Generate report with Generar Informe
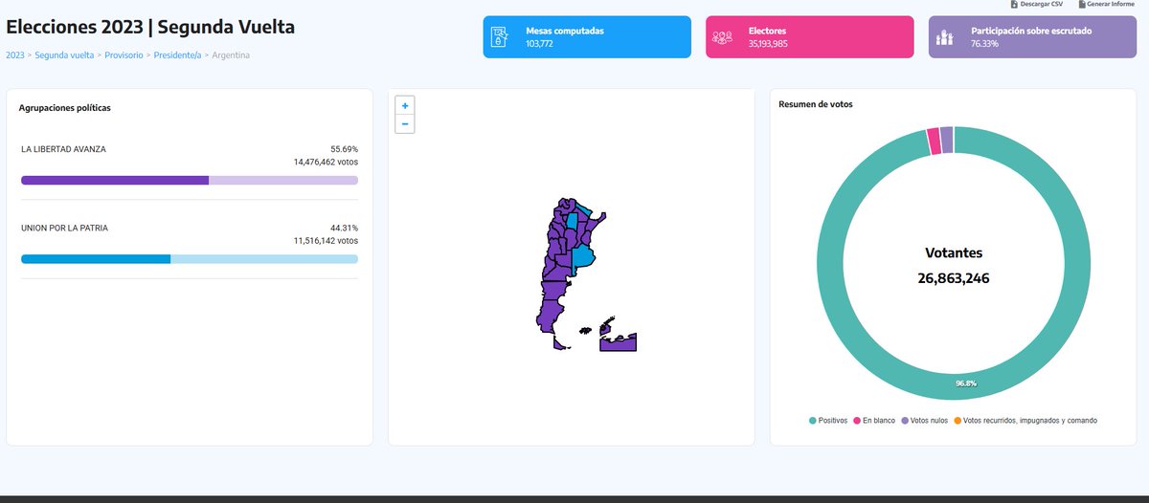This screenshot has width=1149, height=503. 1106,4
